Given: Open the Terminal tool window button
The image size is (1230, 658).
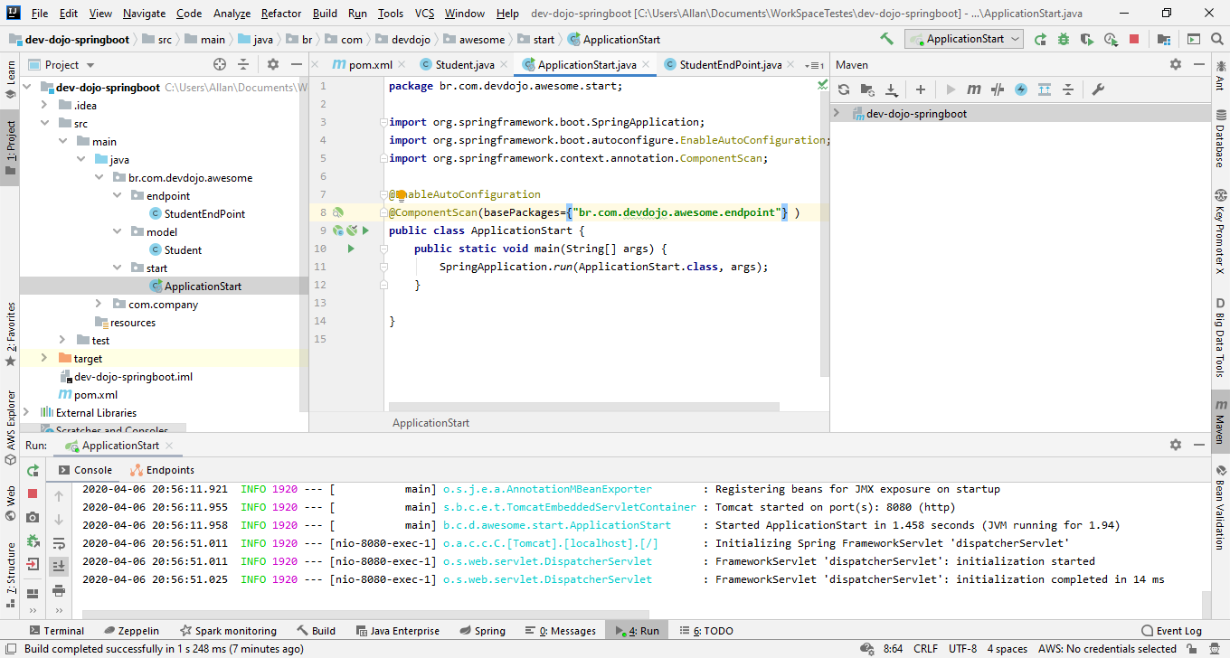Looking at the screenshot, I should (56, 631).
